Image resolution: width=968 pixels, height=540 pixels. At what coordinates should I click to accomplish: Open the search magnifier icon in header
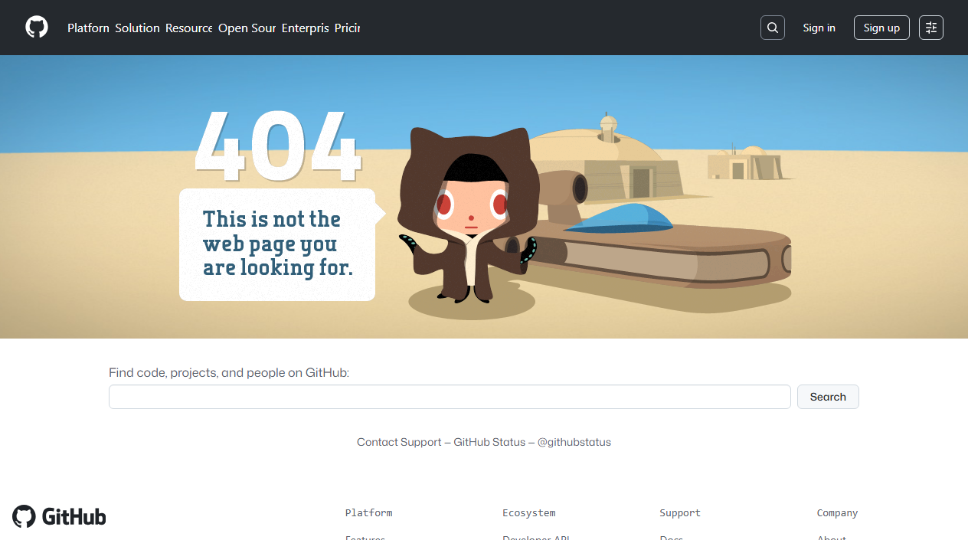coord(773,28)
